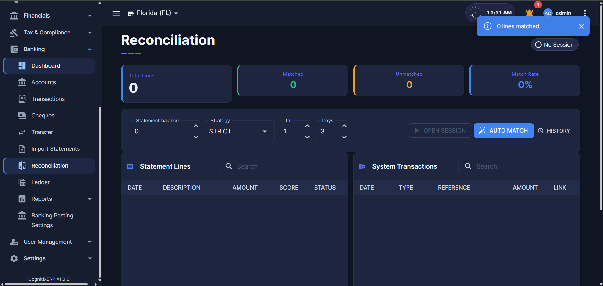Decrease the Days value
The image size is (603, 286).
344,137
